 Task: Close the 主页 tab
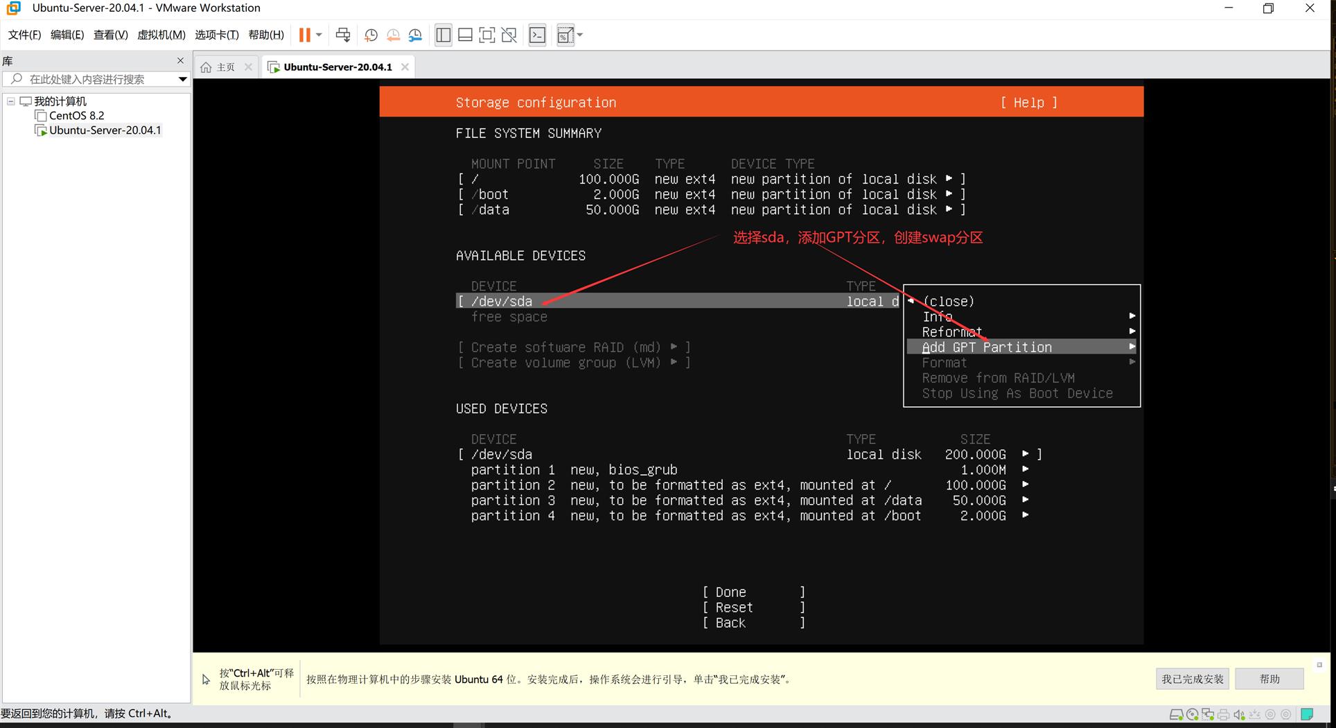tap(248, 67)
